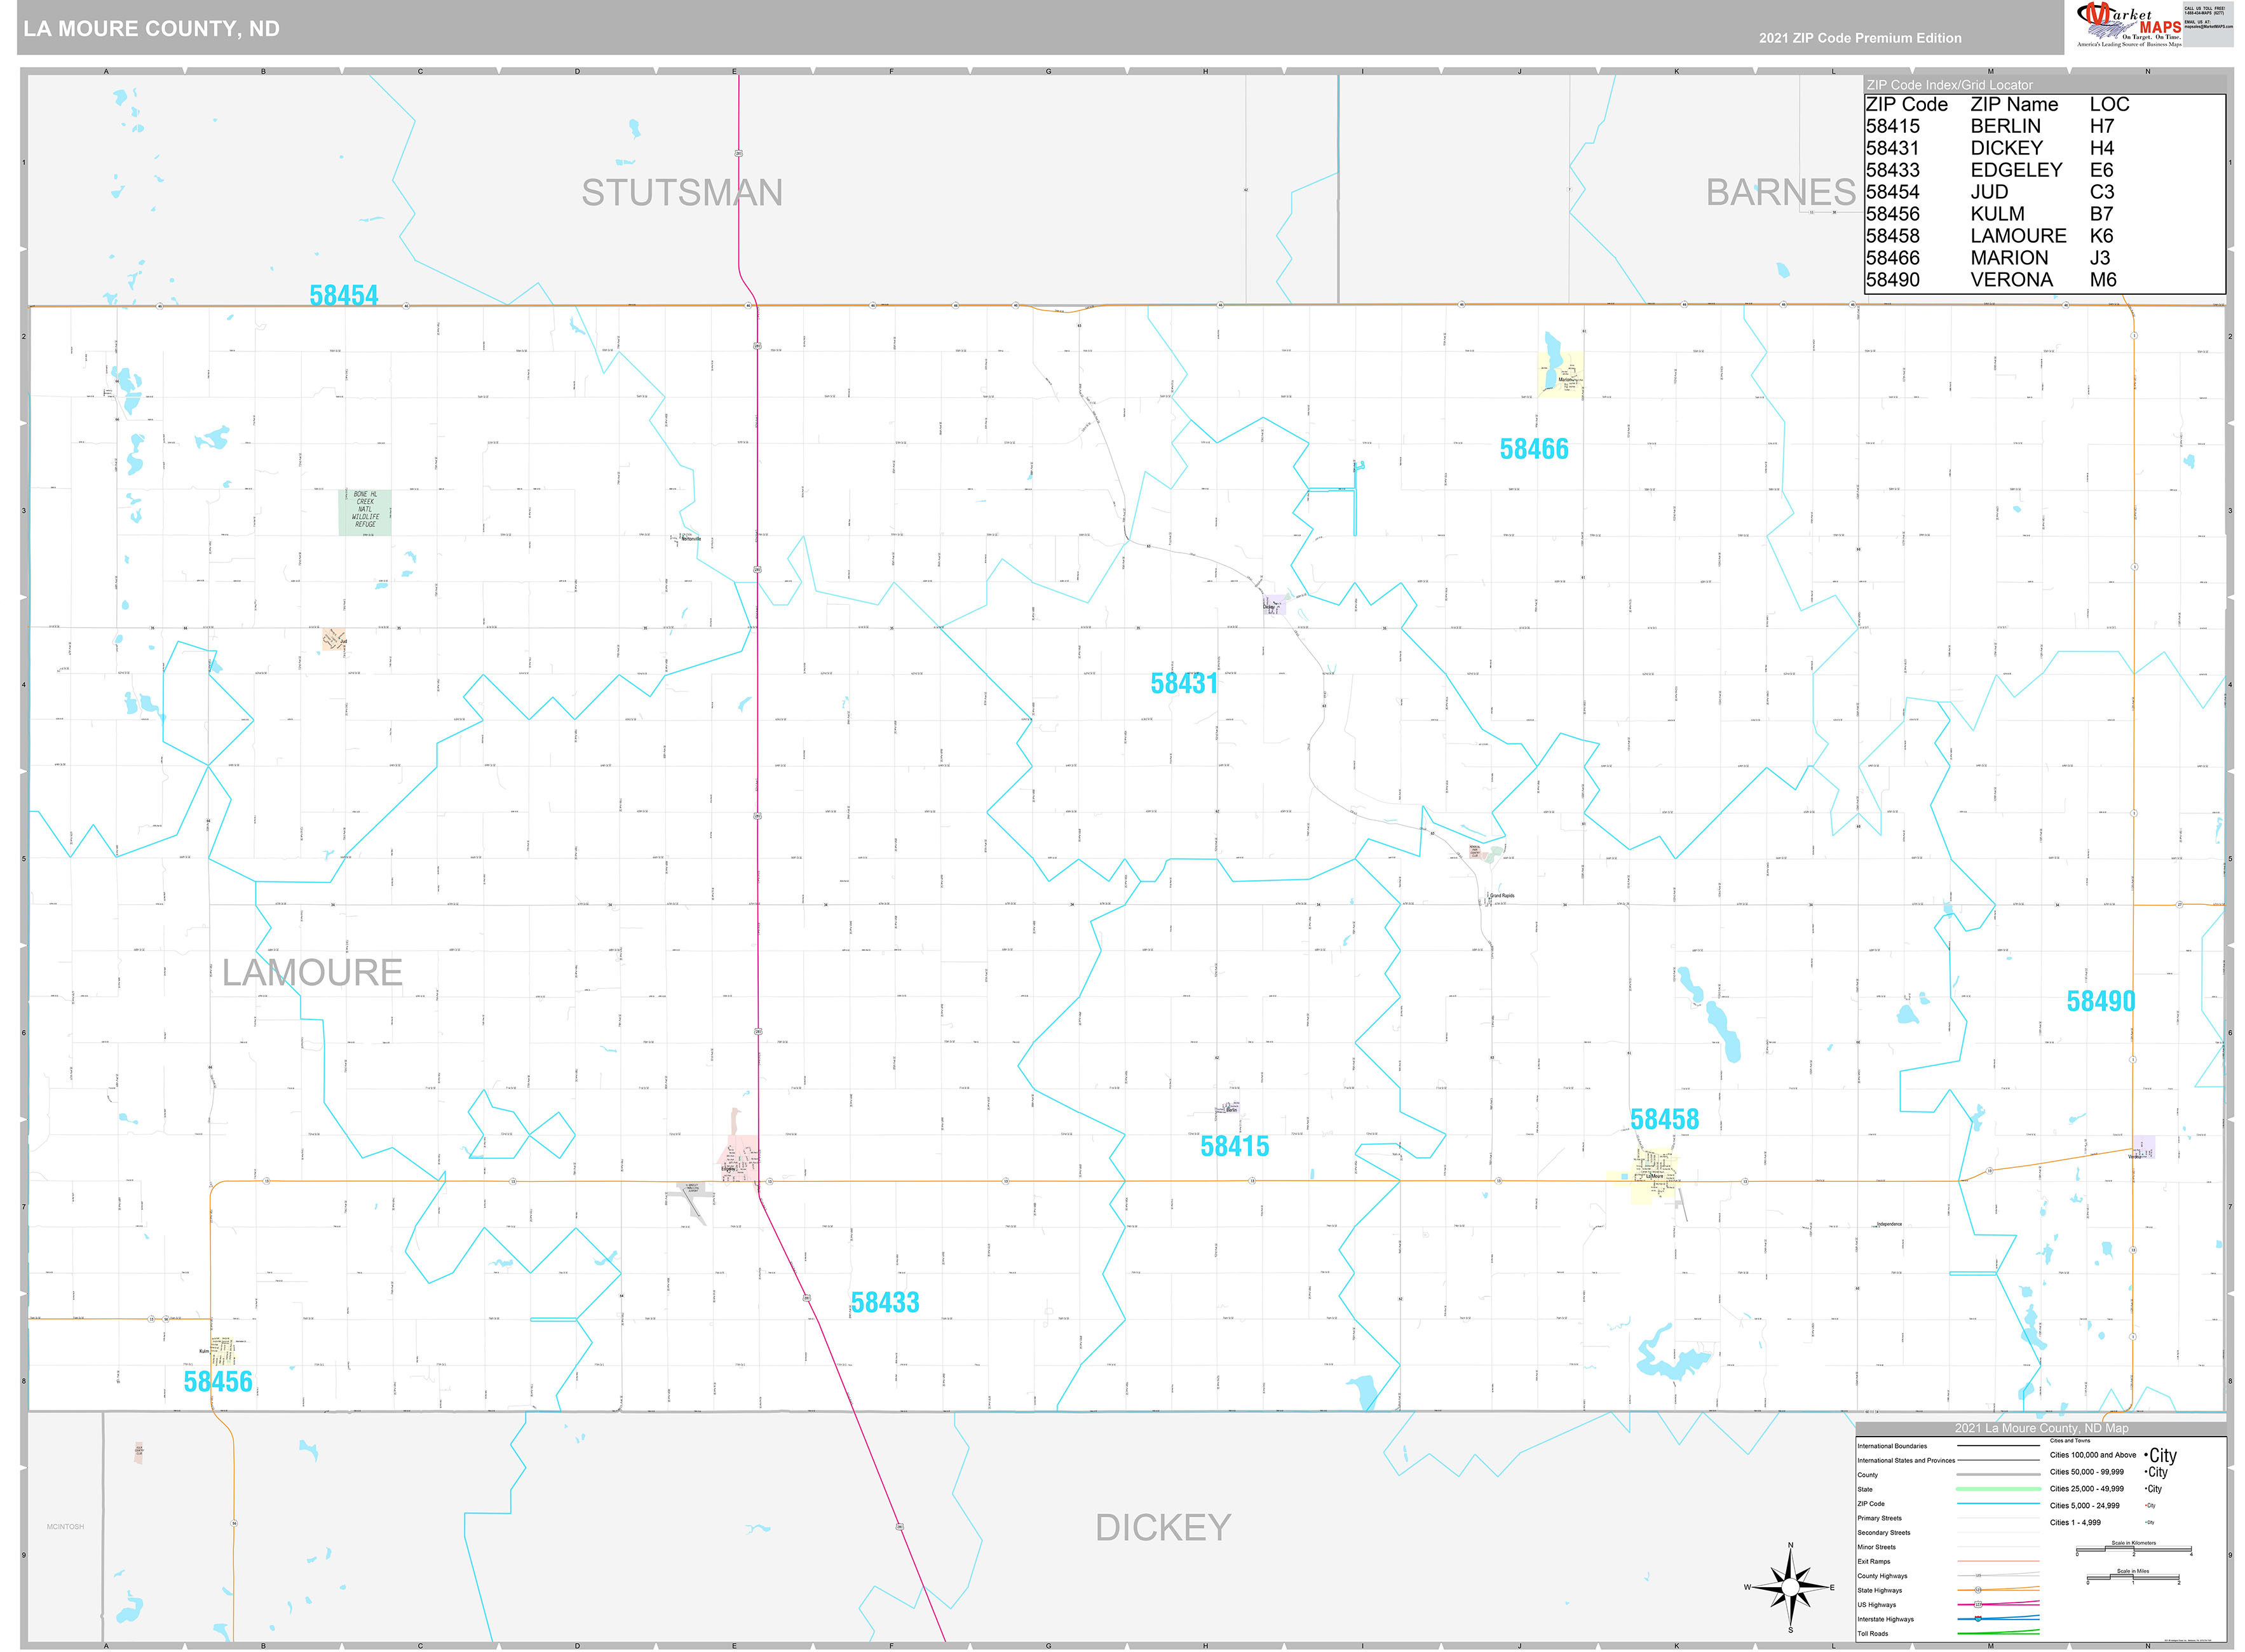Screen dimensions: 2245x1652
Task: Click the Interstate Highways shield symbol in legend
Action: (1977, 1618)
